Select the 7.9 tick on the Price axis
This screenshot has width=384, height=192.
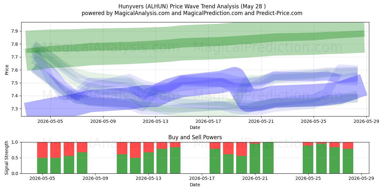(x=14, y=31)
